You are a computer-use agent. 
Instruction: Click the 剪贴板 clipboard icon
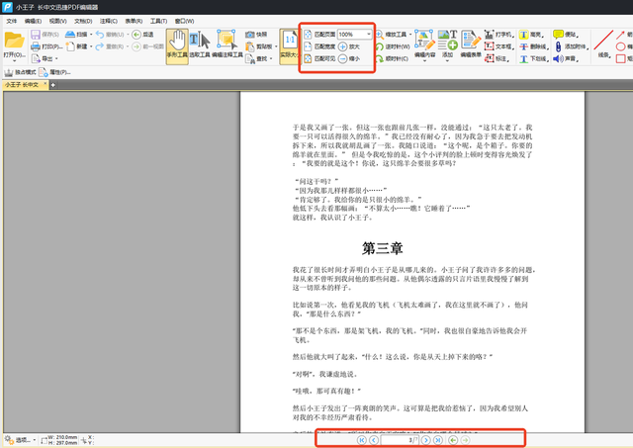[x=250, y=46]
